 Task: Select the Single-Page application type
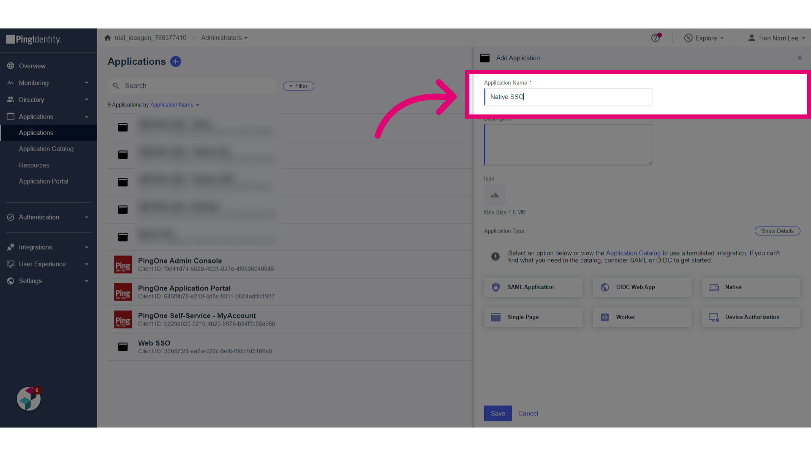click(533, 317)
